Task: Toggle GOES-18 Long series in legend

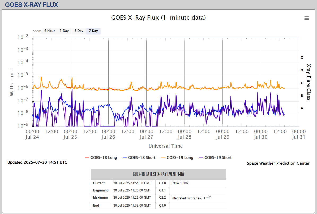Action: pos(101,158)
